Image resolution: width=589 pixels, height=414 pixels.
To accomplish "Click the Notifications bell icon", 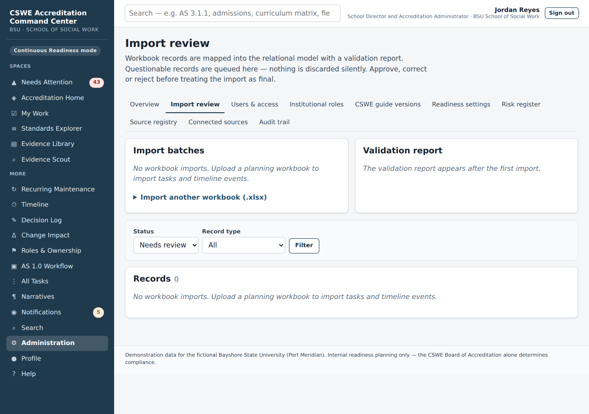I will [x=14, y=312].
